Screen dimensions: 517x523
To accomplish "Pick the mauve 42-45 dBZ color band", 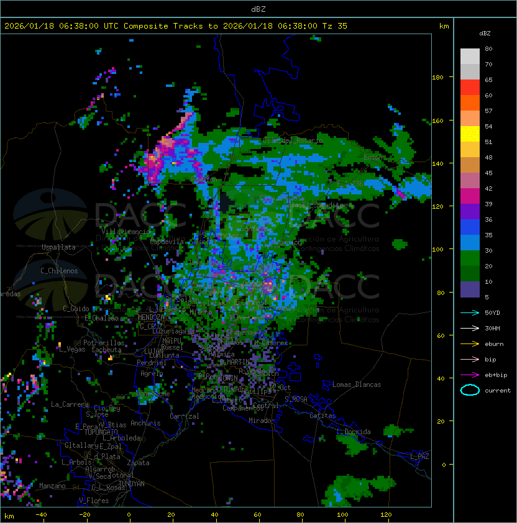I will point(470,181).
